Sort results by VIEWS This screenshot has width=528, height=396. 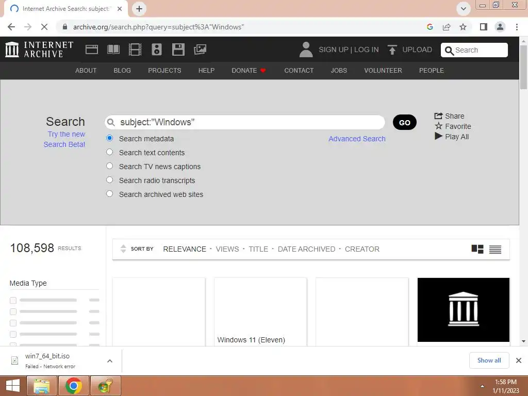(x=227, y=249)
